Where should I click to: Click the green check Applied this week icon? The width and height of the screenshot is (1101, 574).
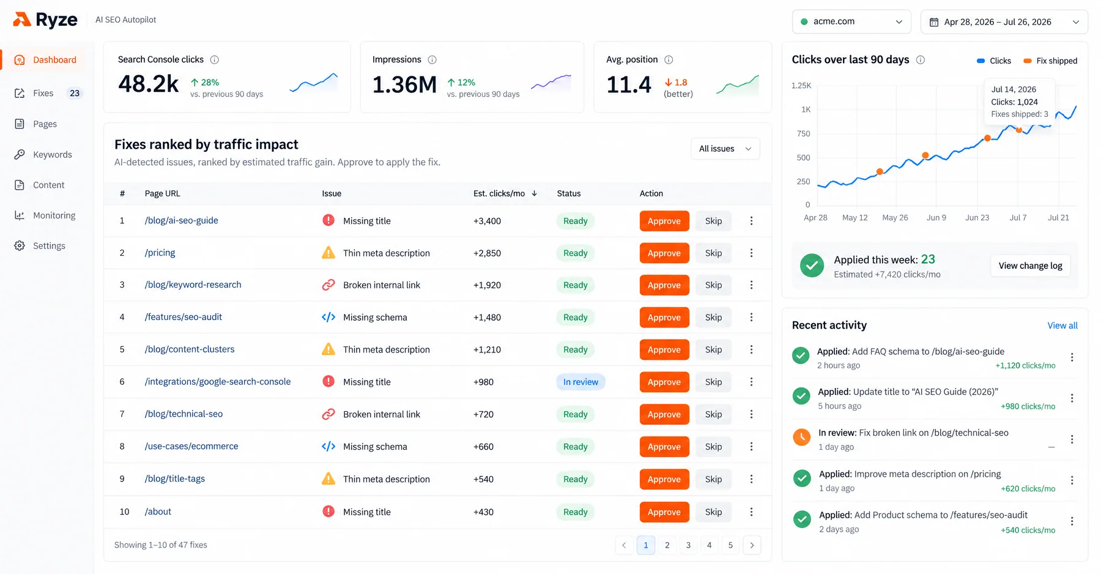pos(812,266)
